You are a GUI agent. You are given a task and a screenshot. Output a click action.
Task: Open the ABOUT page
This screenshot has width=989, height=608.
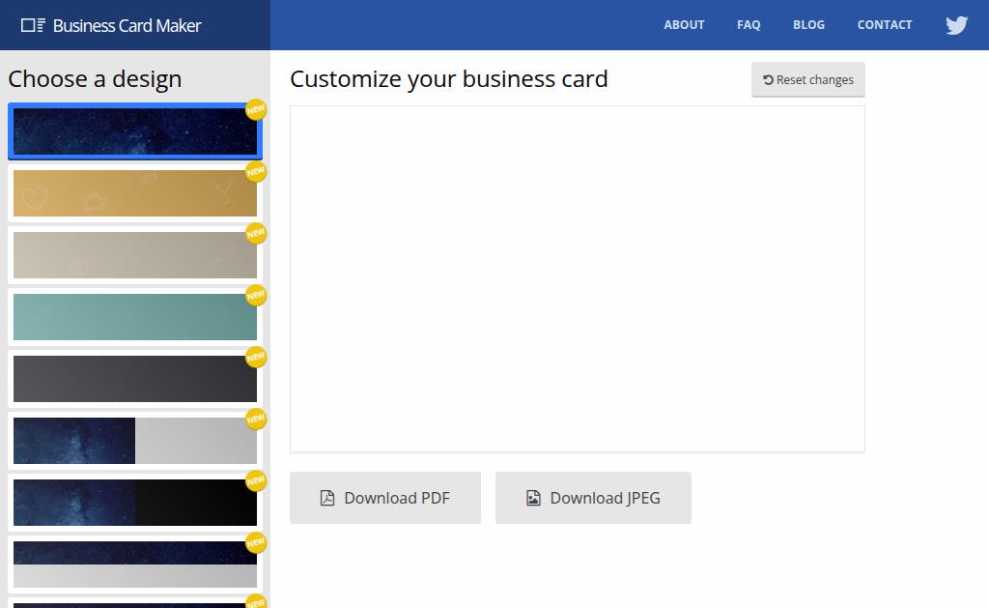(x=684, y=24)
